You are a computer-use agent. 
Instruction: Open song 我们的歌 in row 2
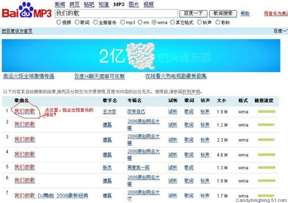[24, 125]
